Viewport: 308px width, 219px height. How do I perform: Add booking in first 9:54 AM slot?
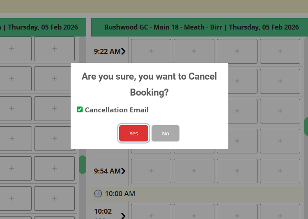(x=151, y=171)
